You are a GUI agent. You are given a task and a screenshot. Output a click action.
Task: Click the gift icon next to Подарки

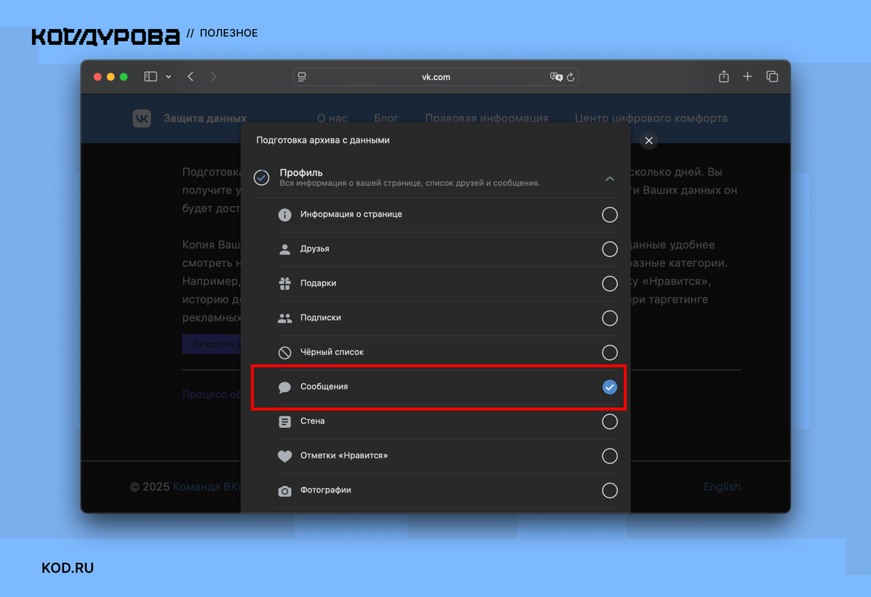pyautogui.click(x=285, y=284)
